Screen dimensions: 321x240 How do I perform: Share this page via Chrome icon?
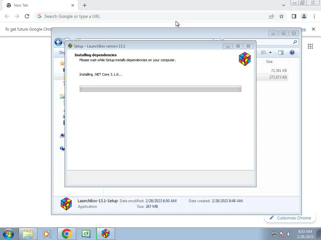point(271,16)
